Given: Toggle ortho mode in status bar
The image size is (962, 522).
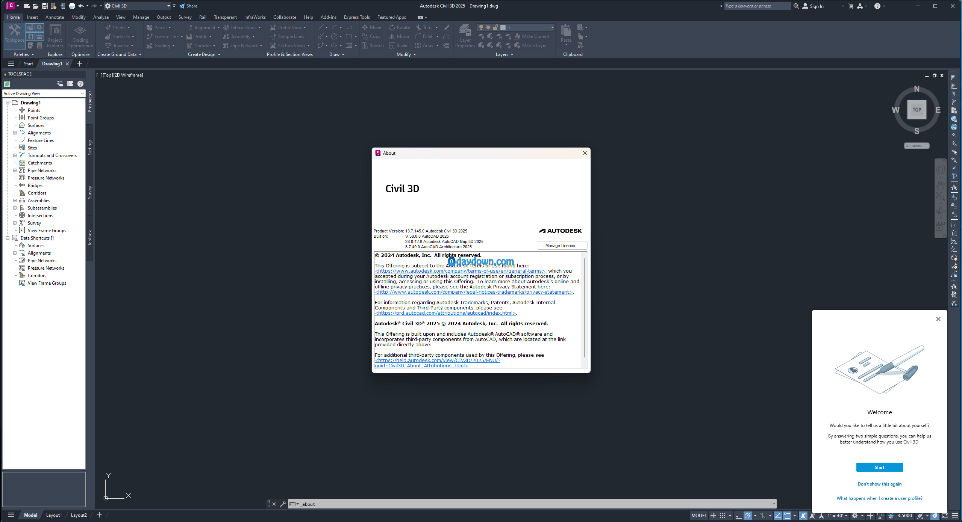Looking at the screenshot, I should (x=738, y=516).
